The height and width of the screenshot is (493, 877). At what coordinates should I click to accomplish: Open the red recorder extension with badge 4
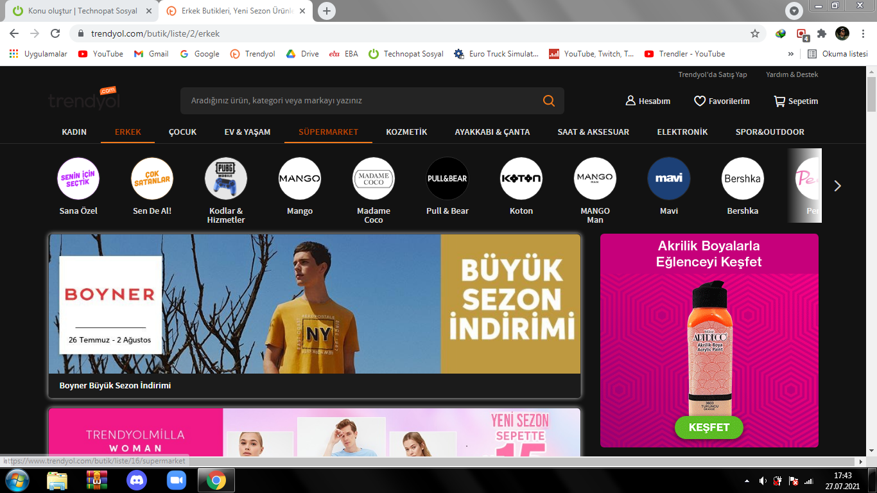[802, 34]
